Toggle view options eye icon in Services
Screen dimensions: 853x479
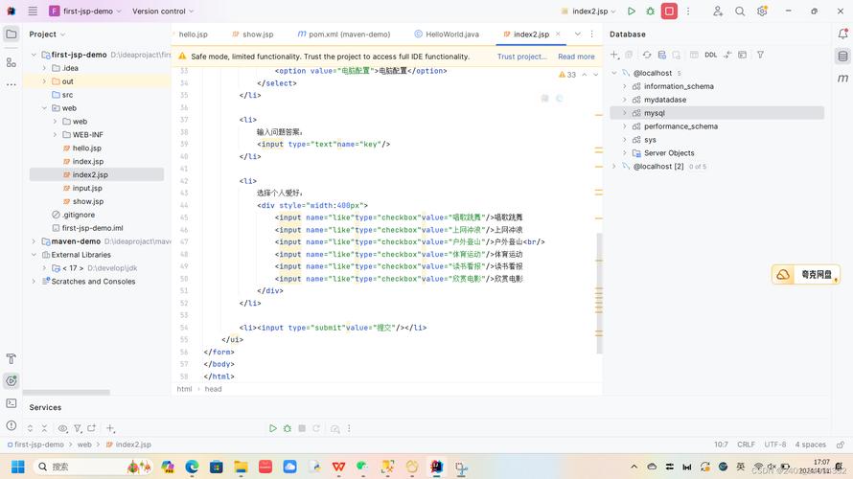[63, 428]
